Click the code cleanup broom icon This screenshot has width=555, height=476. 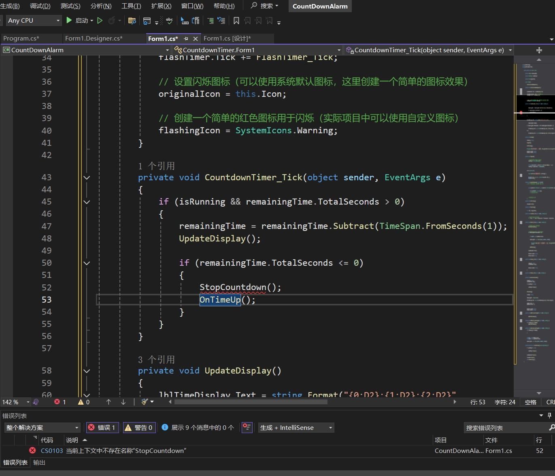pyautogui.click(x=145, y=402)
